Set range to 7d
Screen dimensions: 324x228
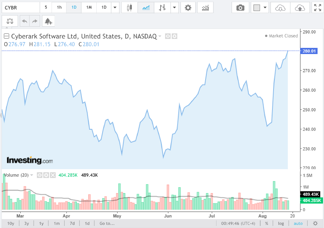tap(72, 223)
